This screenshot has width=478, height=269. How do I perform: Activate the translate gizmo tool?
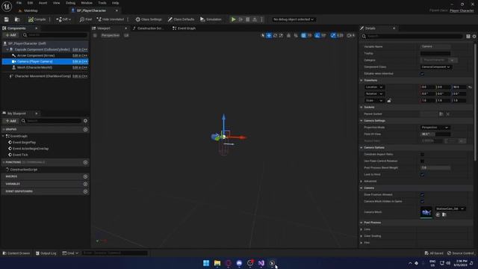tap(269, 35)
